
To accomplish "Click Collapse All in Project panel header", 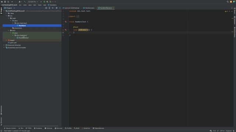I will click(x=52, y=8).
